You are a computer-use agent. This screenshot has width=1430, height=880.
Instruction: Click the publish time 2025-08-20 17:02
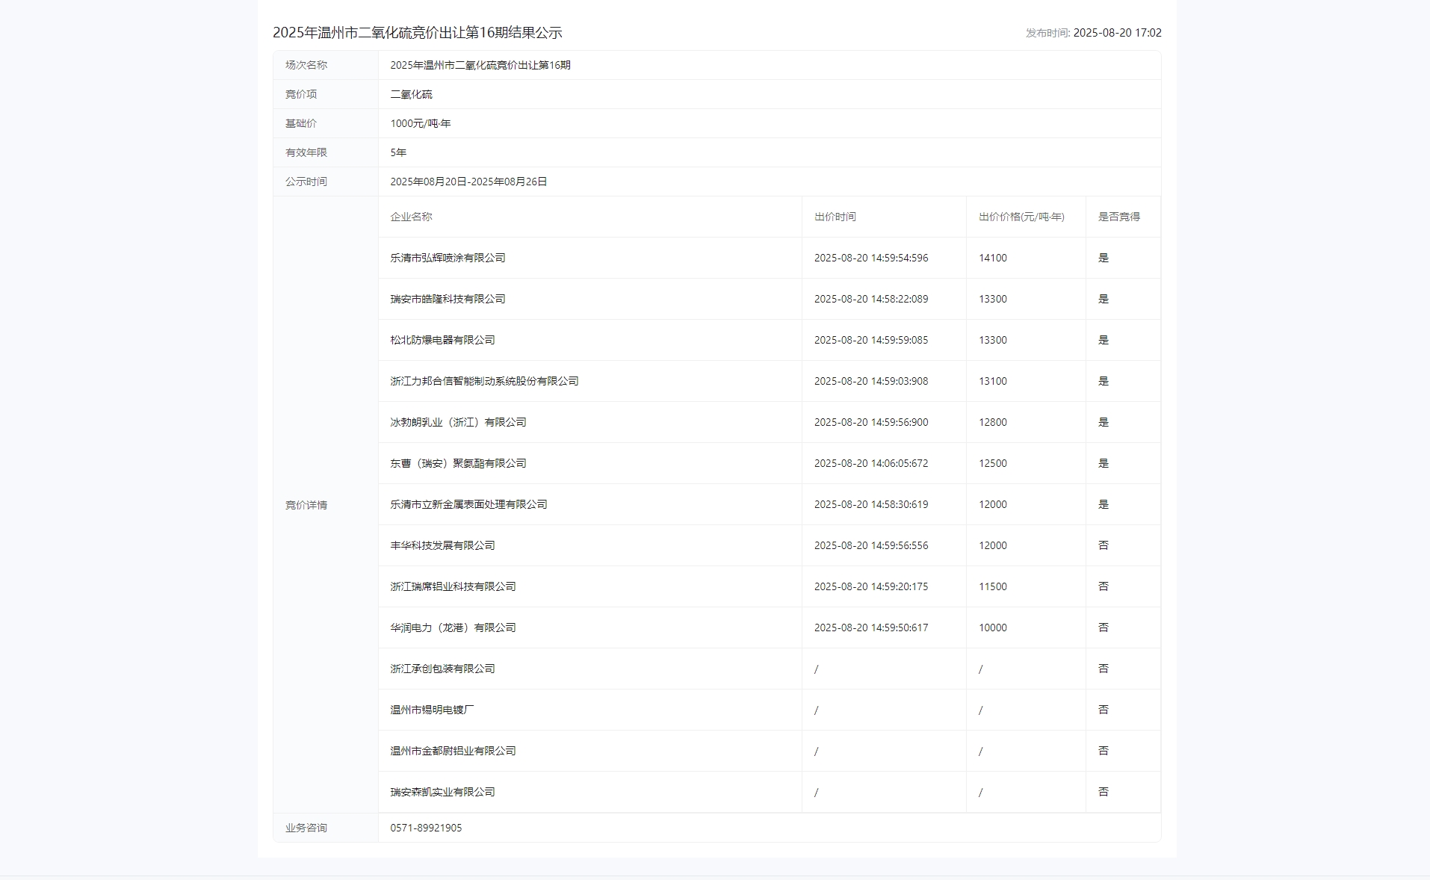tap(1117, 33)
